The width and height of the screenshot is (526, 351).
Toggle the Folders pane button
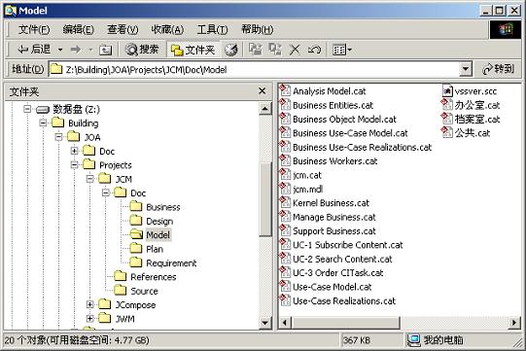coord(193,50)
